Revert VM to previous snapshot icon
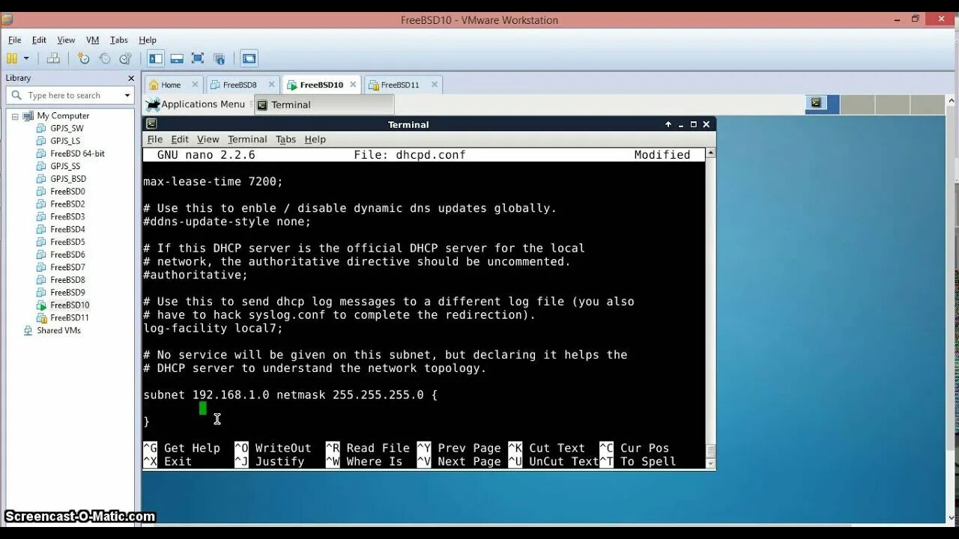The height and width of the screenshot is (539, 959). click(x=104, y=58)
